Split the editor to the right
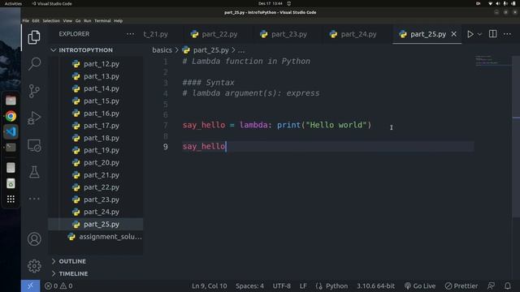Viewport: 520px width, 292px height. click(x=493, y=34)
